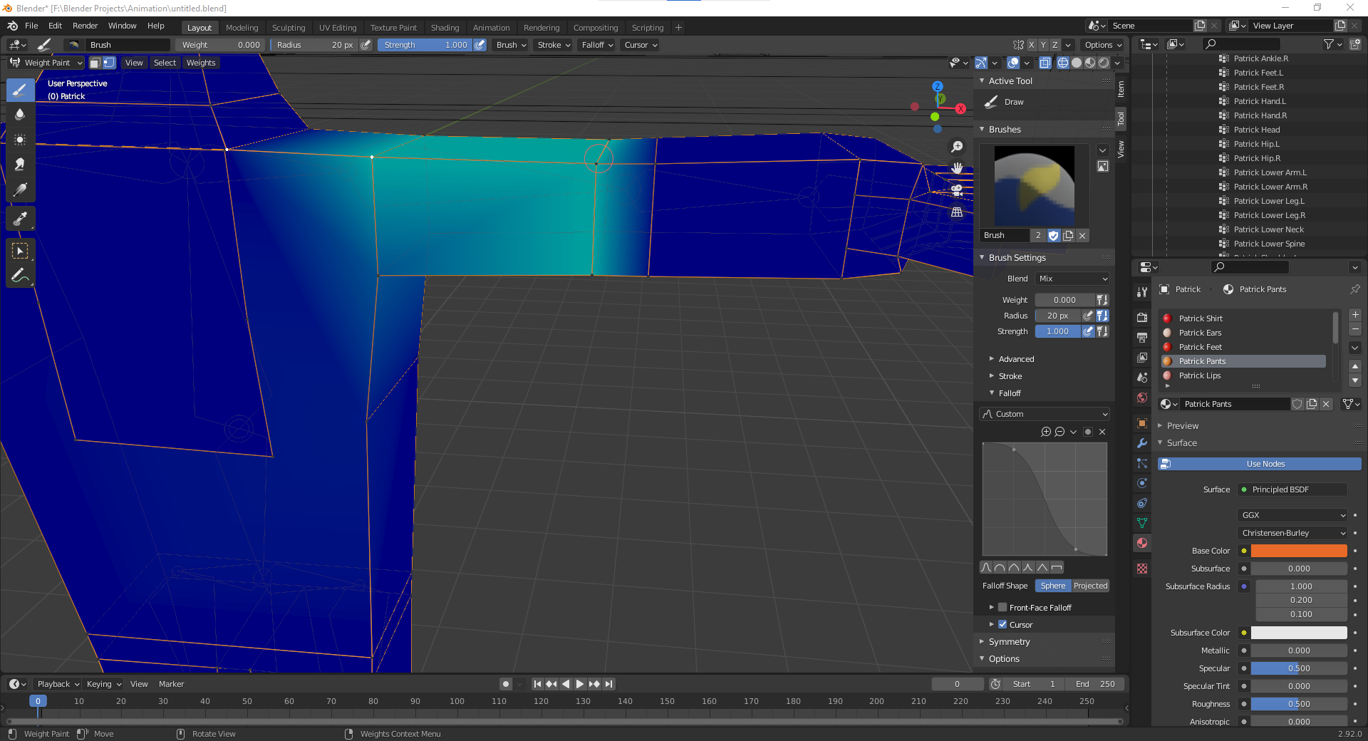Click the Base Color orange swatch
Screen dimensions: 1368x741
coord(1299,551)
